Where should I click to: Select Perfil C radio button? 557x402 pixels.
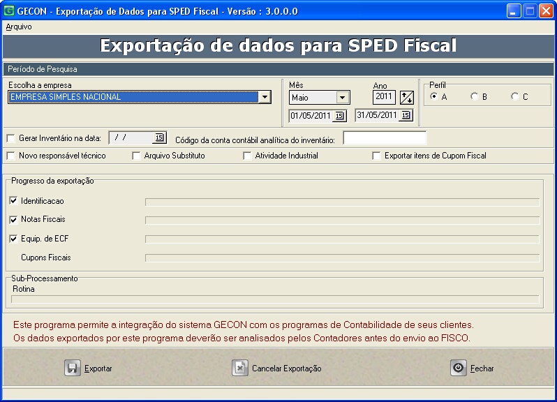click(514, 96)
